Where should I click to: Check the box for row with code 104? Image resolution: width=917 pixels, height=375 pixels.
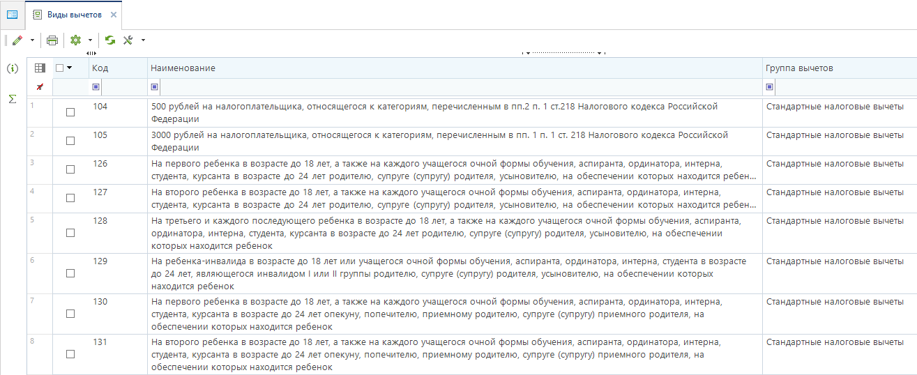(70, 112)
